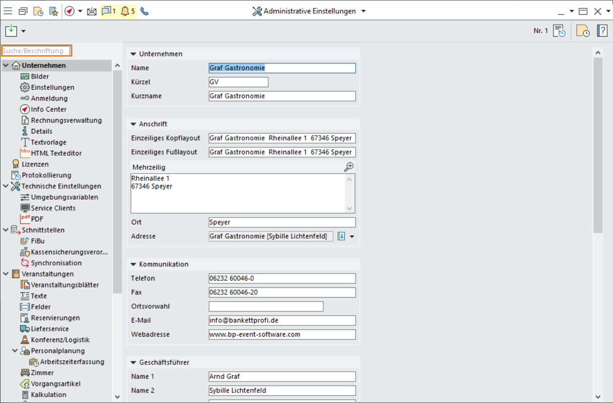Open dropdown arrow next to Adresse field

(x=352, y=237)
